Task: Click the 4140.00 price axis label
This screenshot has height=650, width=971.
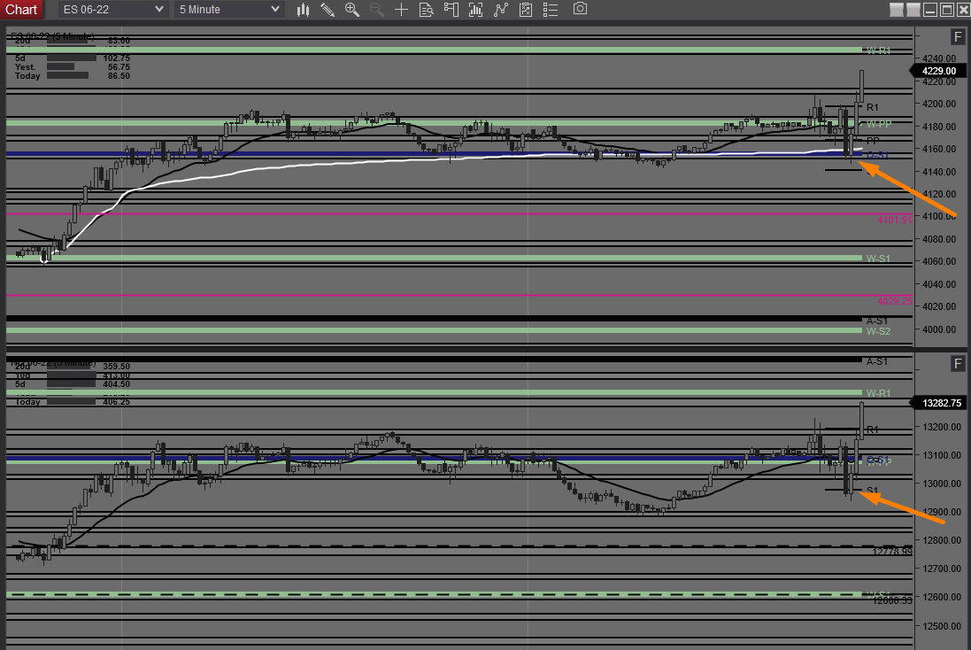Action: tap(939, 172)
